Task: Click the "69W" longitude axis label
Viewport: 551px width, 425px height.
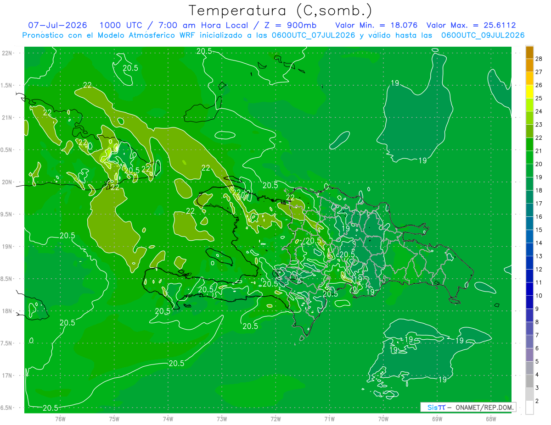Action: (437, 419)
